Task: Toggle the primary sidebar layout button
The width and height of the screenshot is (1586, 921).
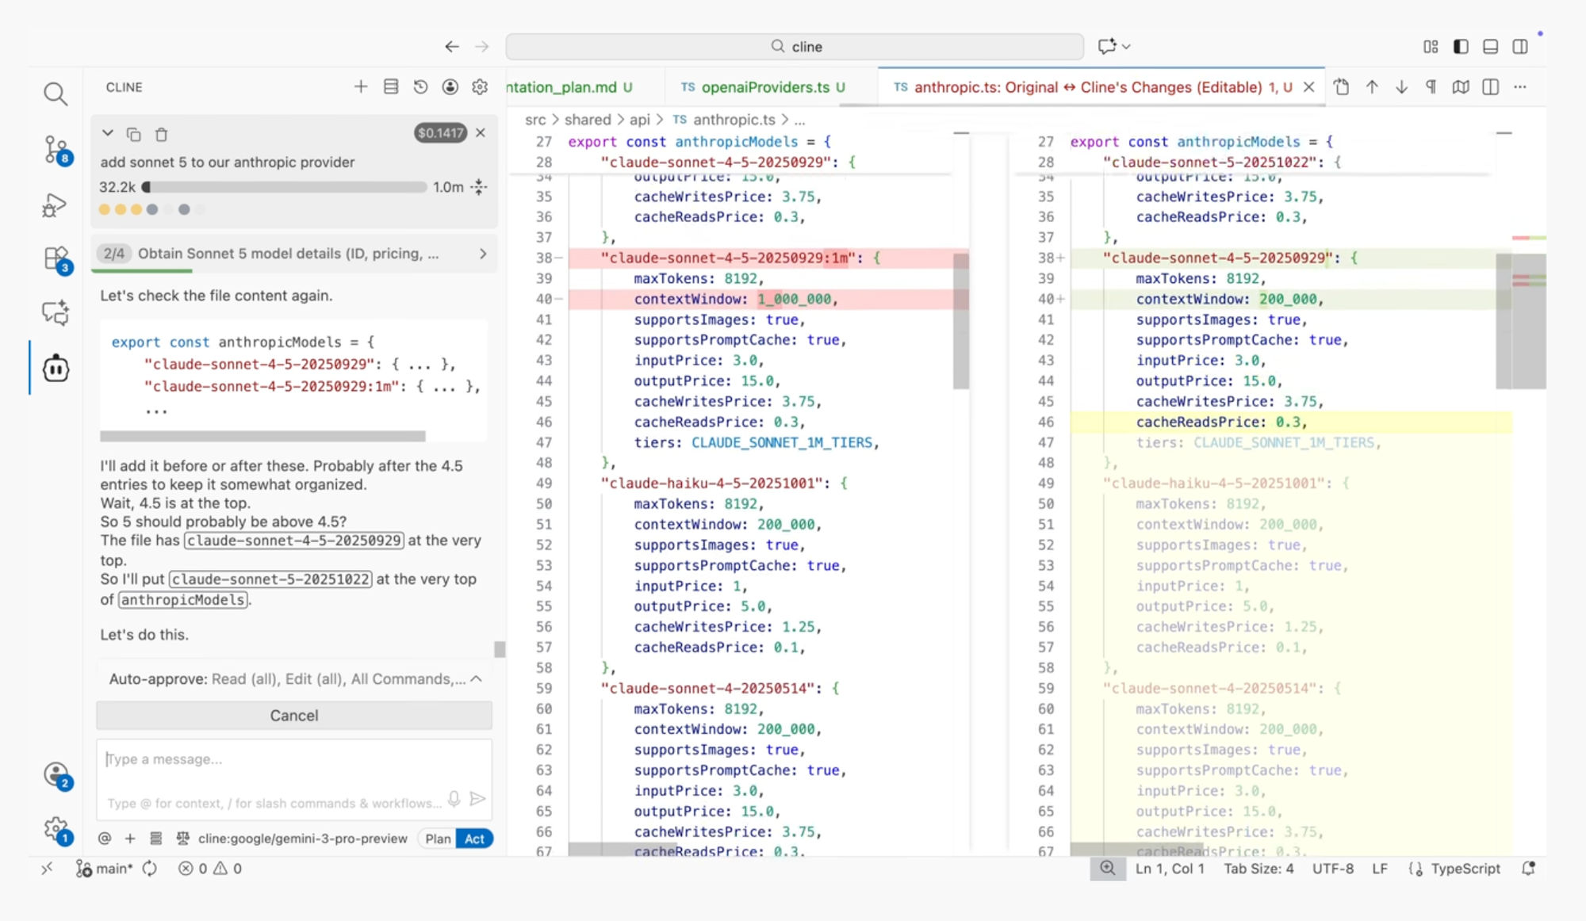Action: (x=1461, y=47)
